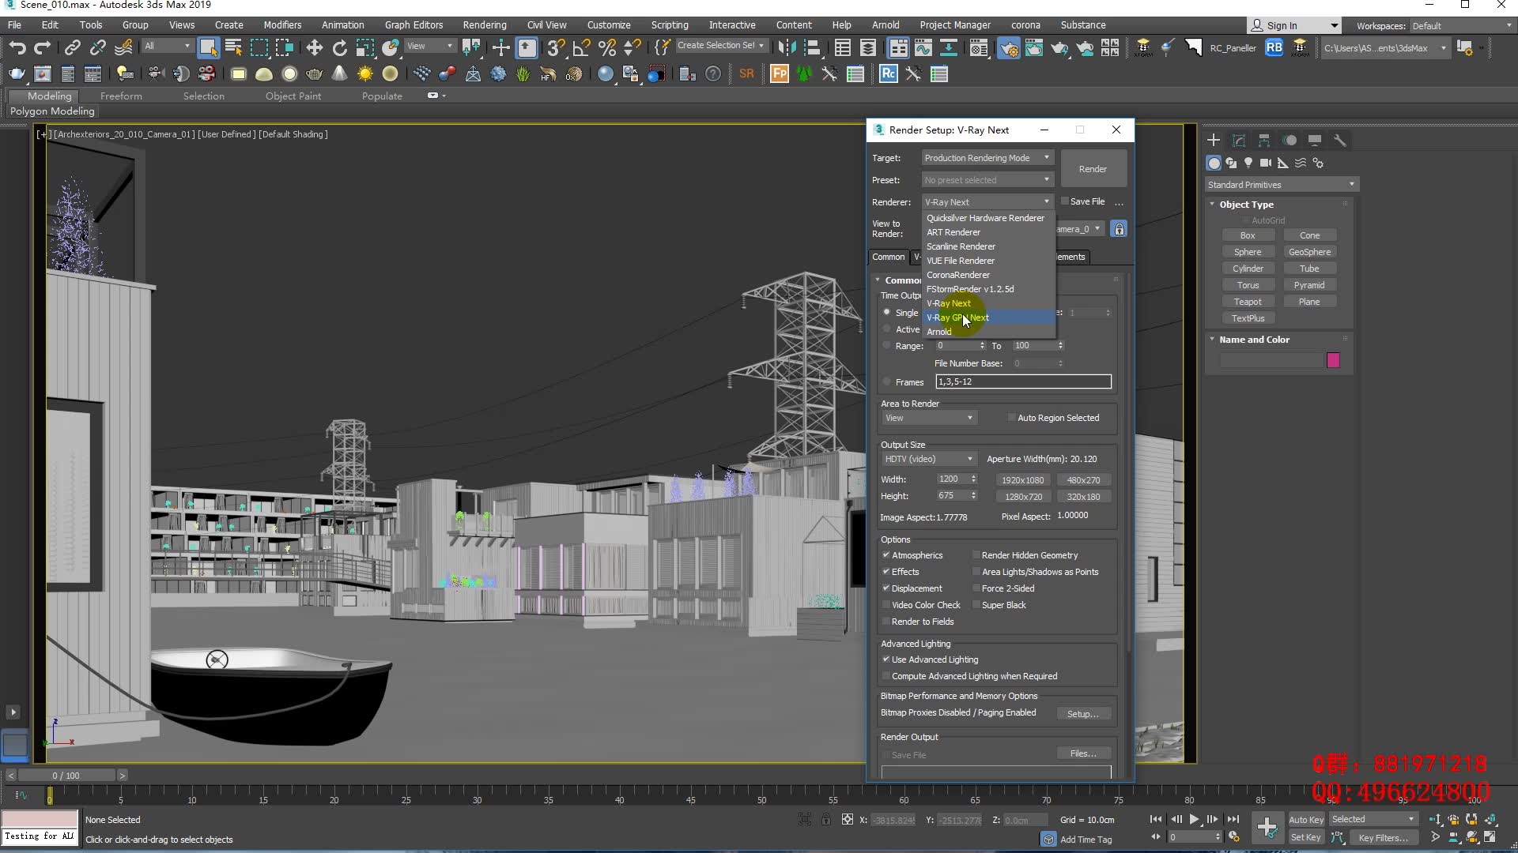Screen dimensions: 1518x853
Task: Click the Render Setup icon
Action: [x=1009, y=47]
